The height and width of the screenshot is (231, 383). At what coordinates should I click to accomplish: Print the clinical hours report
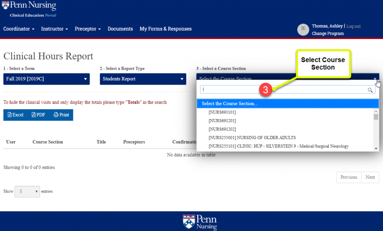click(61, 115)
